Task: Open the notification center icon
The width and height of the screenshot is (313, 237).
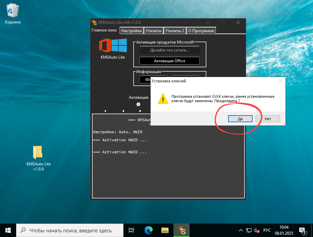Action: click(303, 230)
